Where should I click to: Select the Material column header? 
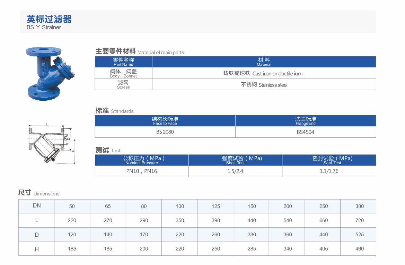264,62
